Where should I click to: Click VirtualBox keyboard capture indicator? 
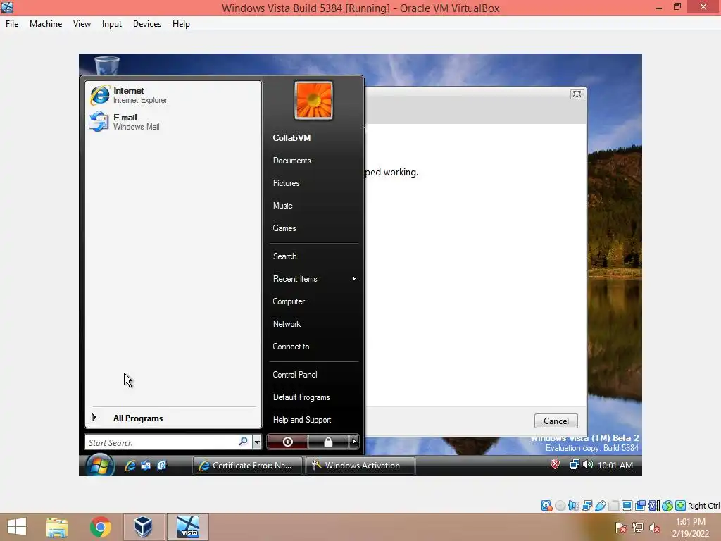coord(681,506)
